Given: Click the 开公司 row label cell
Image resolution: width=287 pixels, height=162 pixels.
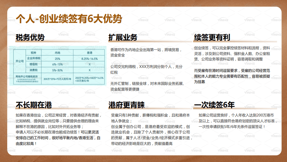Looking at the screenshot, I should pos(19,61).
